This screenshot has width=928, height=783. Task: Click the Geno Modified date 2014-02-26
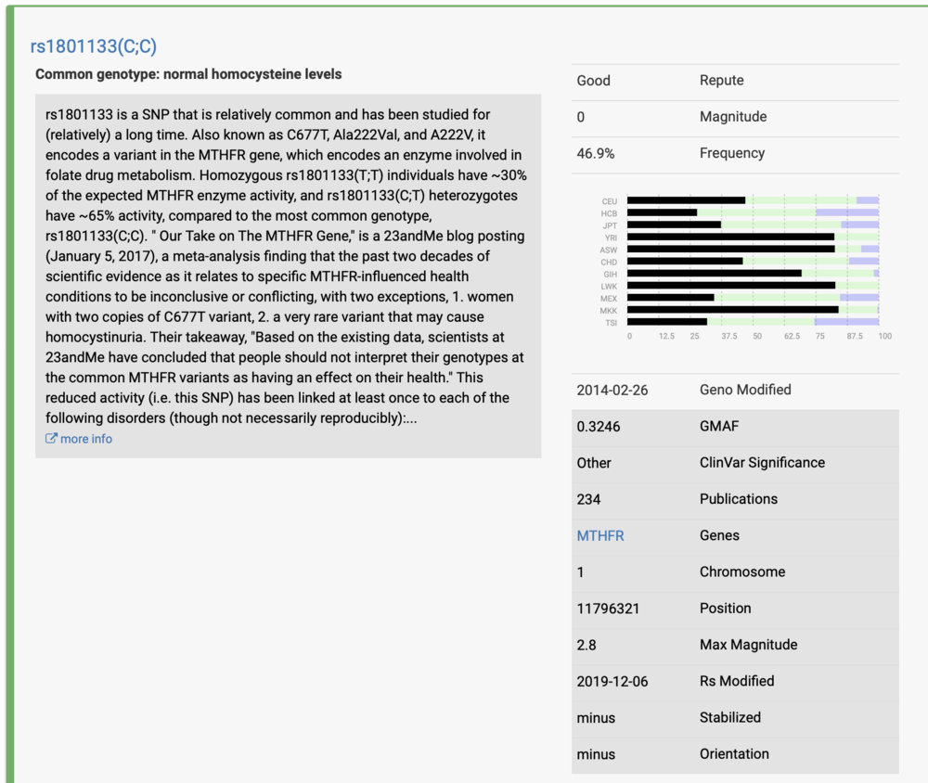point(612,390)
